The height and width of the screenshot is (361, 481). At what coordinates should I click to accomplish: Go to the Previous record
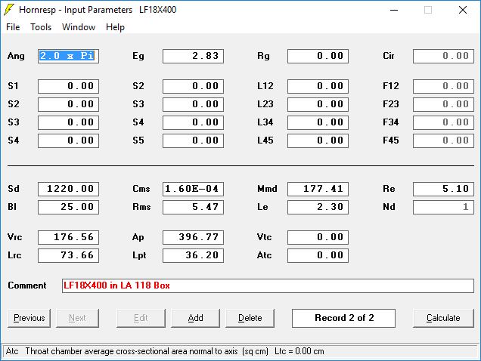29,318
